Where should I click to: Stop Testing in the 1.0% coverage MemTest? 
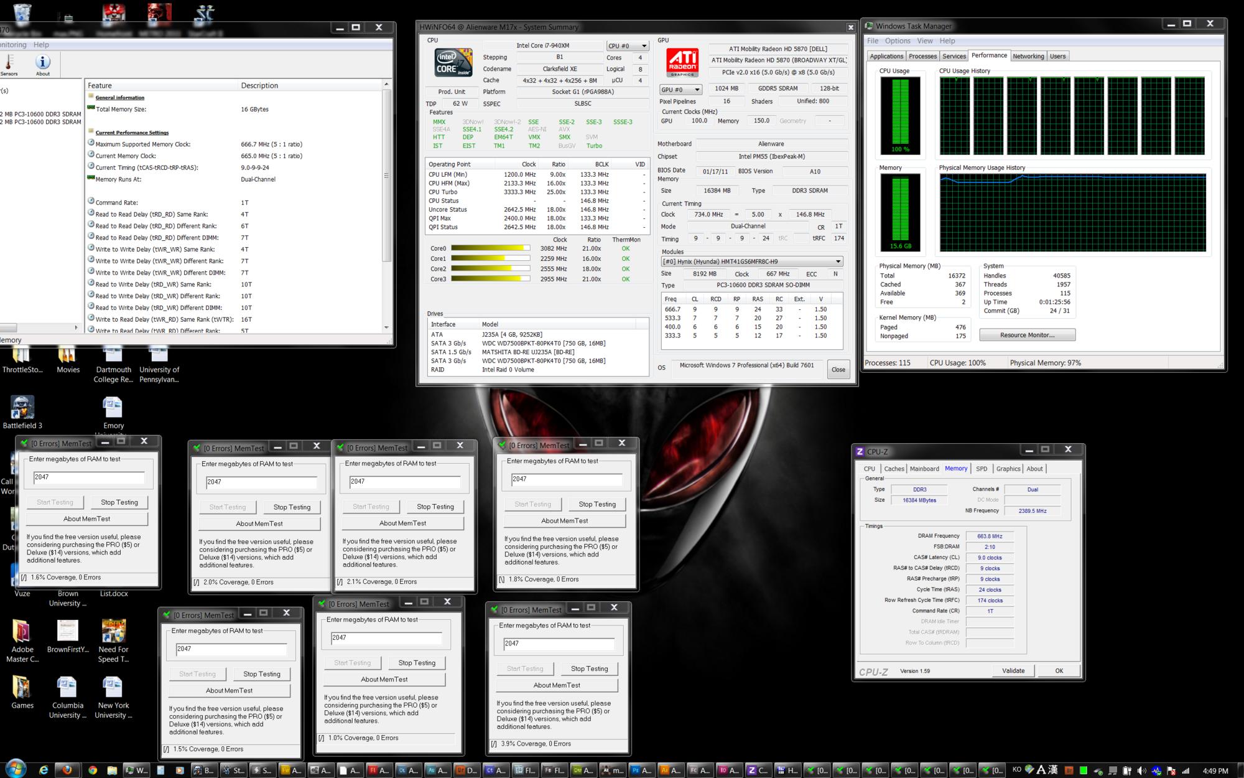pyautogui.click(x=417, y=663)
